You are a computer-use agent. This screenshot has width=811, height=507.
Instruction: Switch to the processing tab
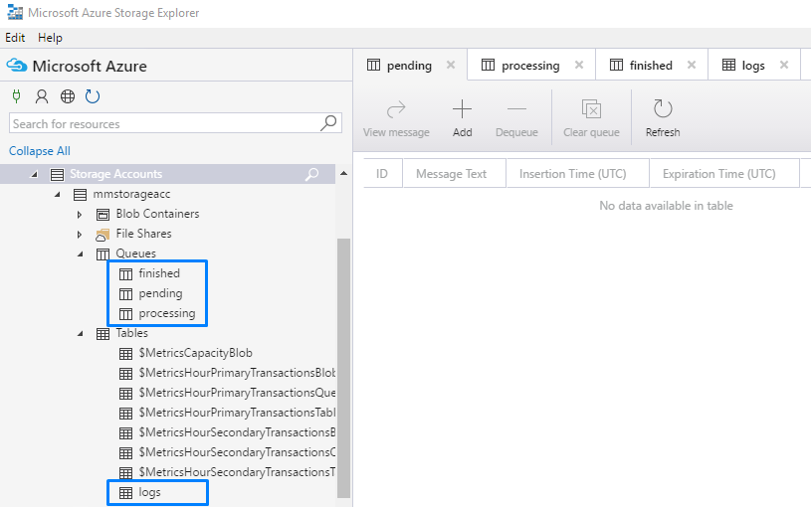tap(530, 66)
